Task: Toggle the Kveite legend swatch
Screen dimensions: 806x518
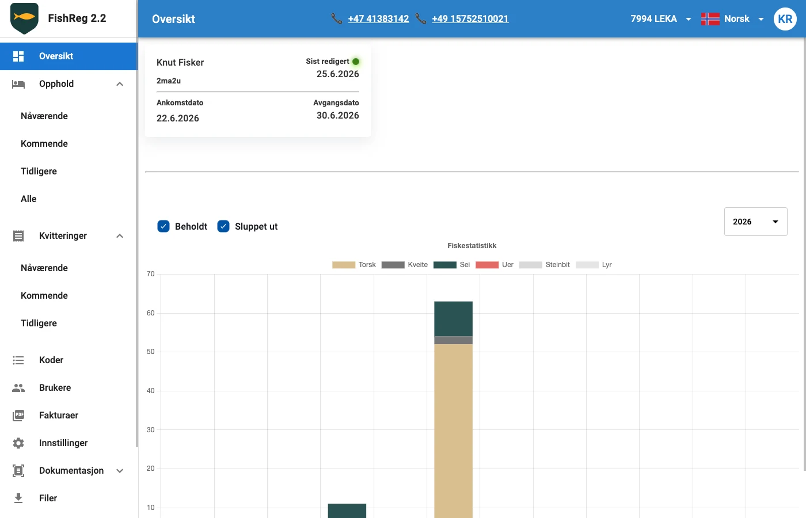Action: pyautogui.click(x=393, y=265)
